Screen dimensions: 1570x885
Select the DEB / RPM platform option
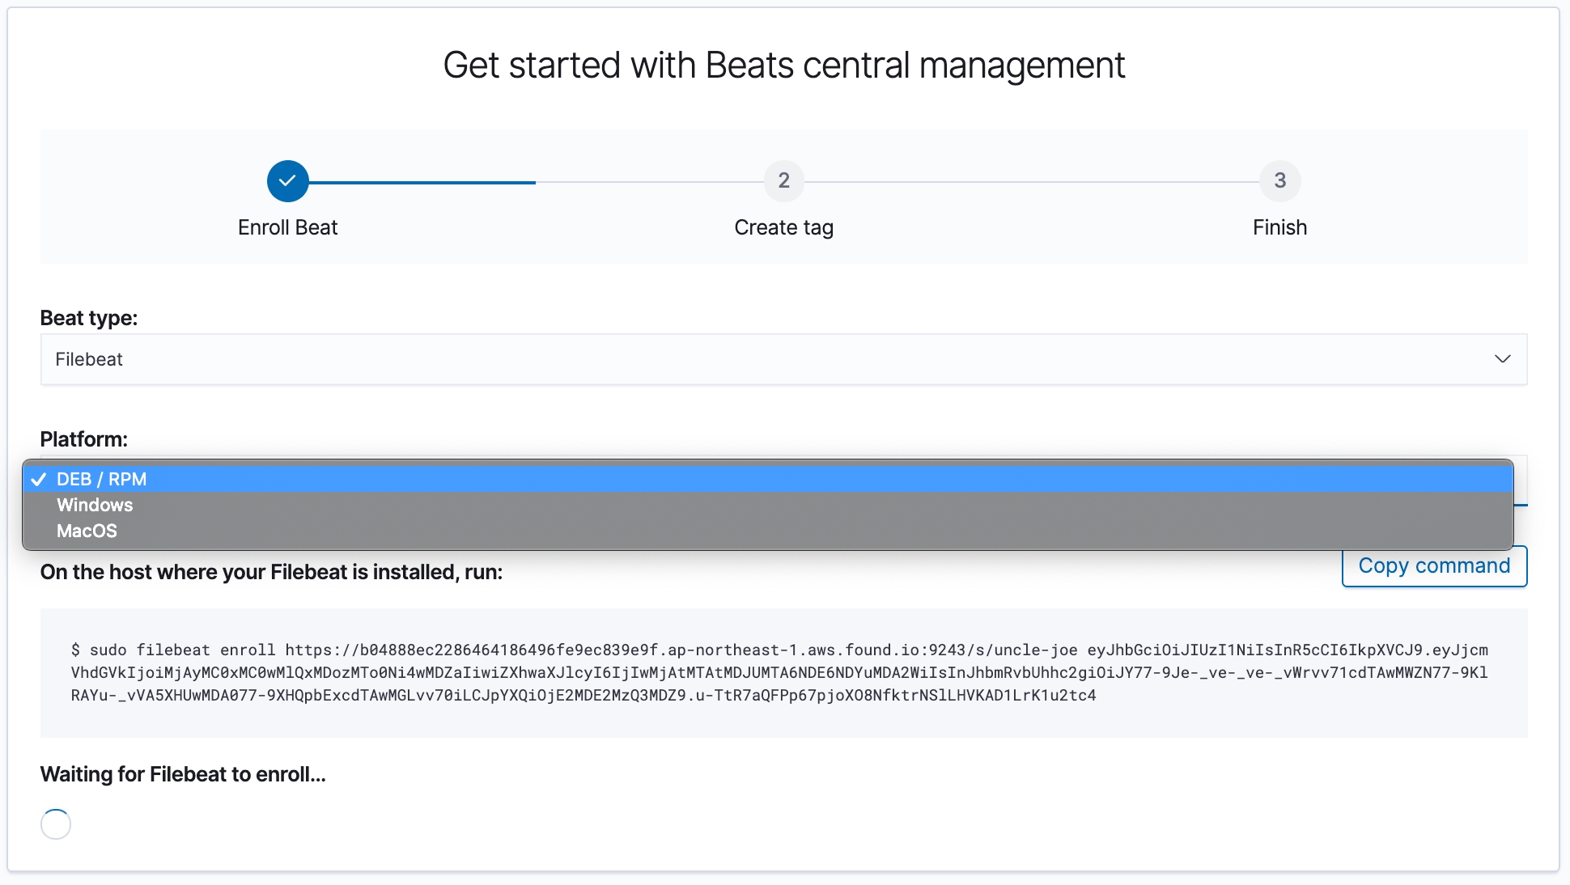click(102, 479)
